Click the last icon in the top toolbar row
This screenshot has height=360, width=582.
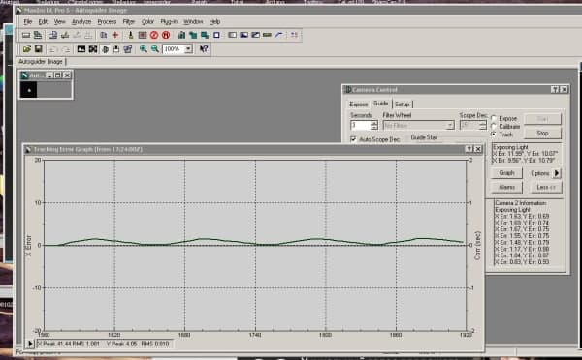tap(294, 35)
